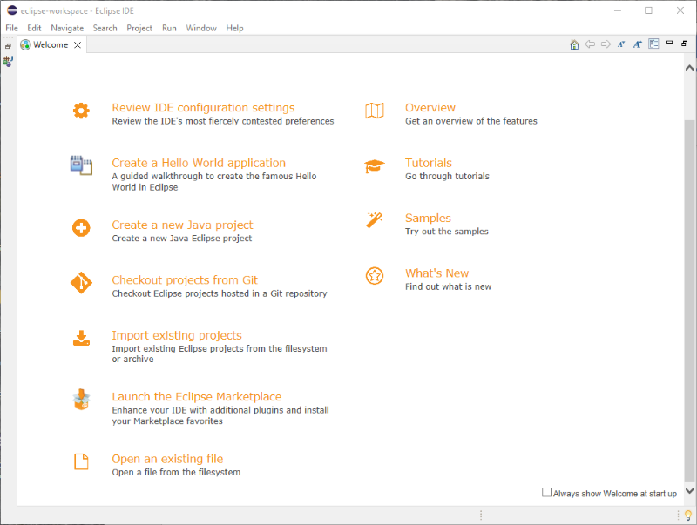Open the Overview link
The width and height of the screenshot is (697, 525).
point(430,107)
